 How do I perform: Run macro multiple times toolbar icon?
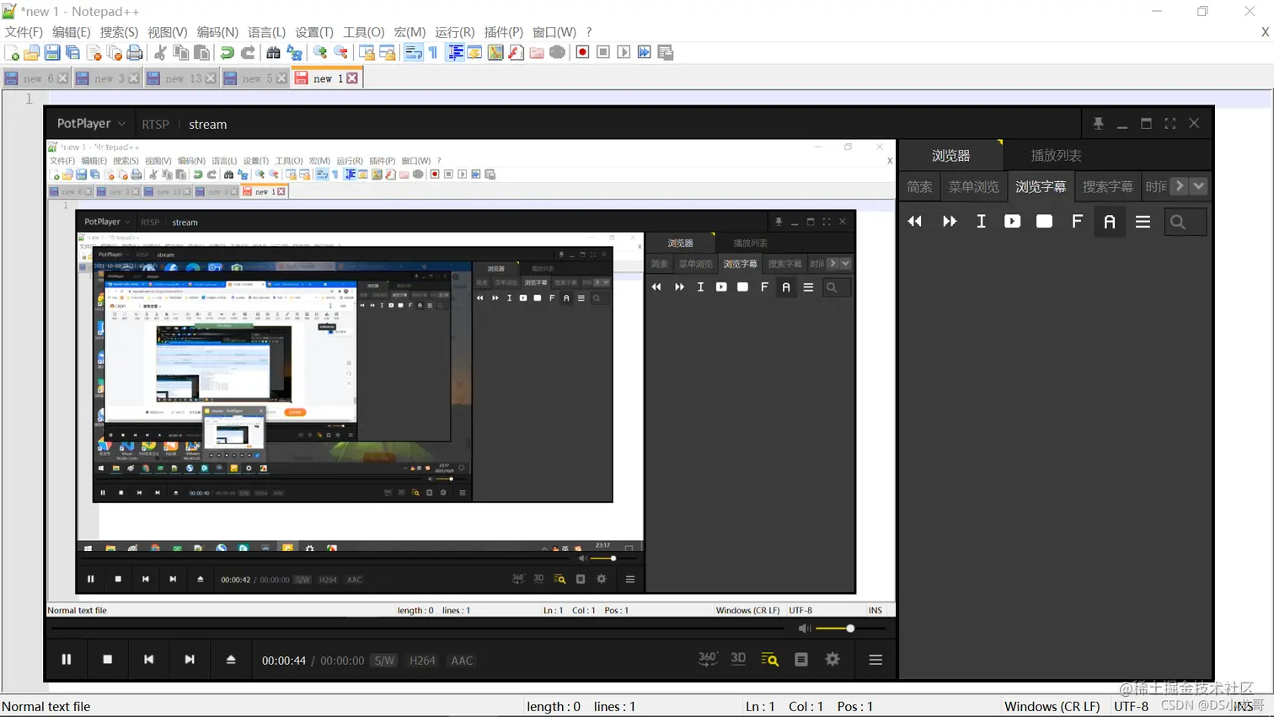(x=645, y=52)
